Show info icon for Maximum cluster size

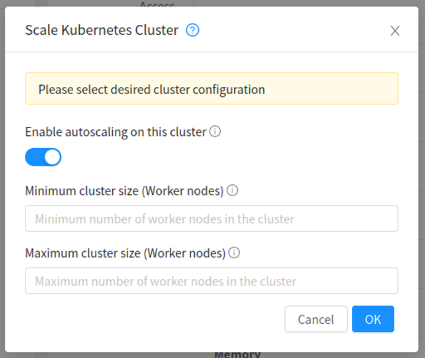[x=234, y=253]
